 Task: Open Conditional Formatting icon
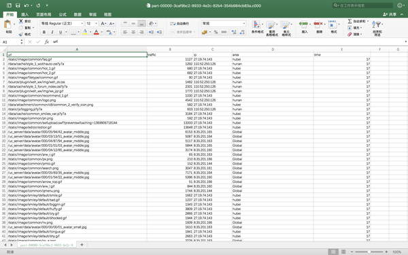(x=256, y=24)
